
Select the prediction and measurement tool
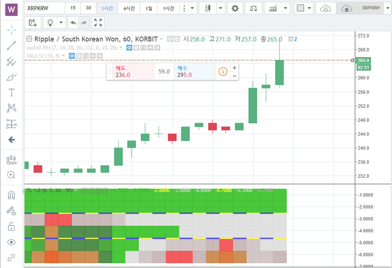tap(11, 124)
